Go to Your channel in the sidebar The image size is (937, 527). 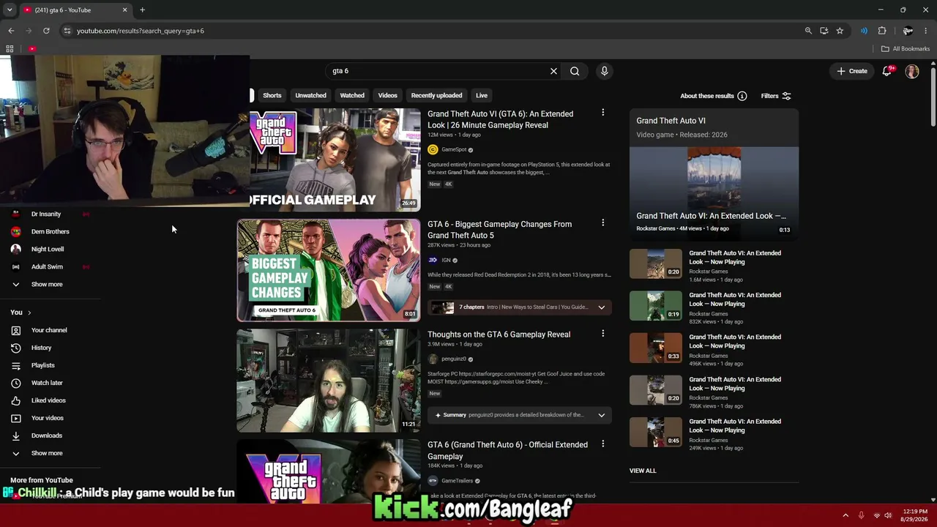point(49,330)
